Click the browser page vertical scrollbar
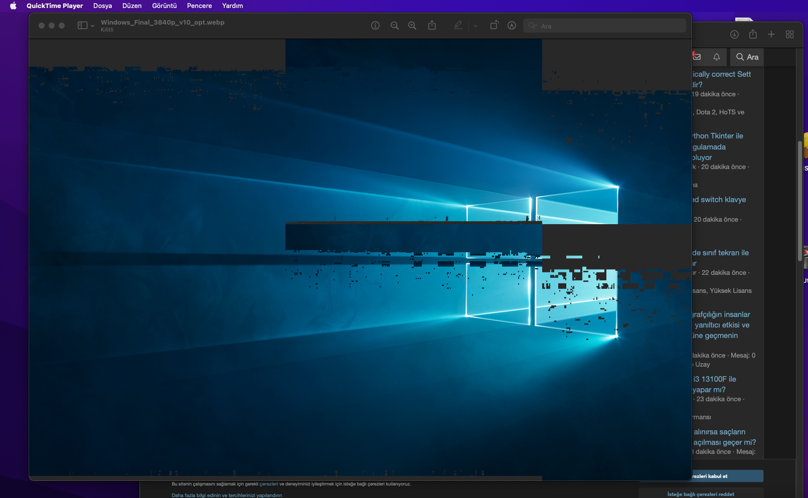Viewport: 808px width, 498px height. click(799, 201)
